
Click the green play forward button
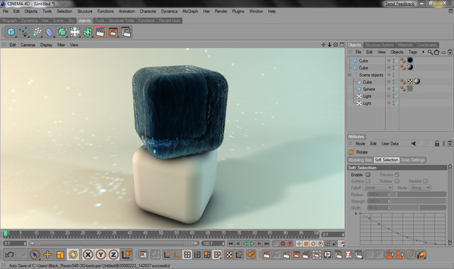tap(253, 244)
